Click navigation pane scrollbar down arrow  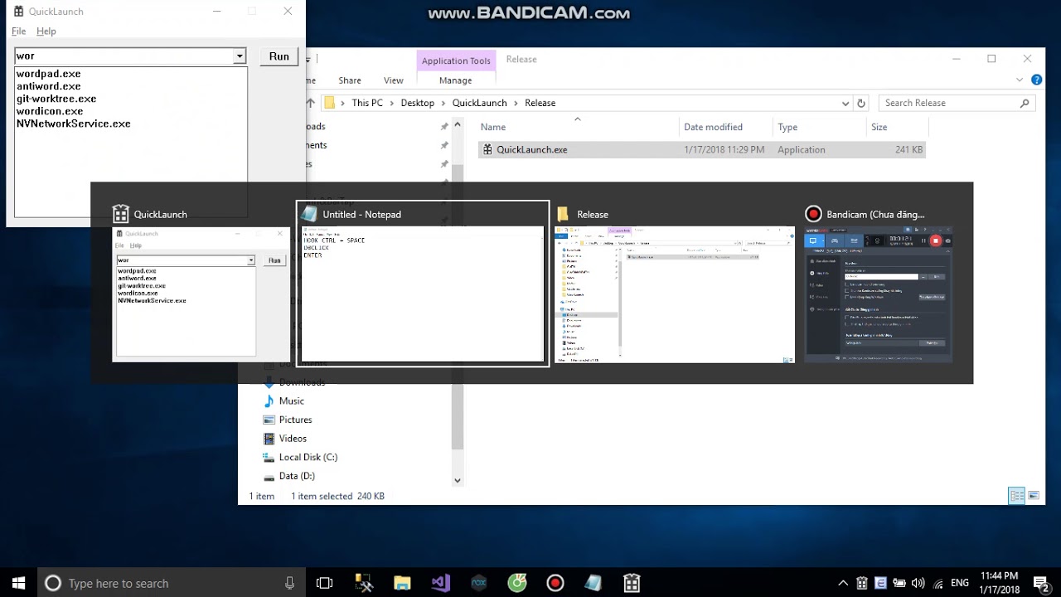tap(457, 480)
